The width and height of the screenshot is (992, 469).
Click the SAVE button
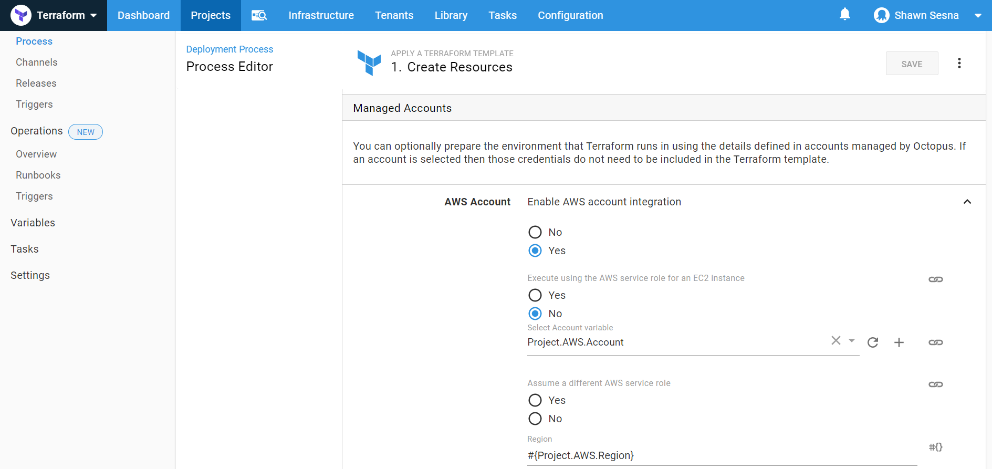coord(912,64)
